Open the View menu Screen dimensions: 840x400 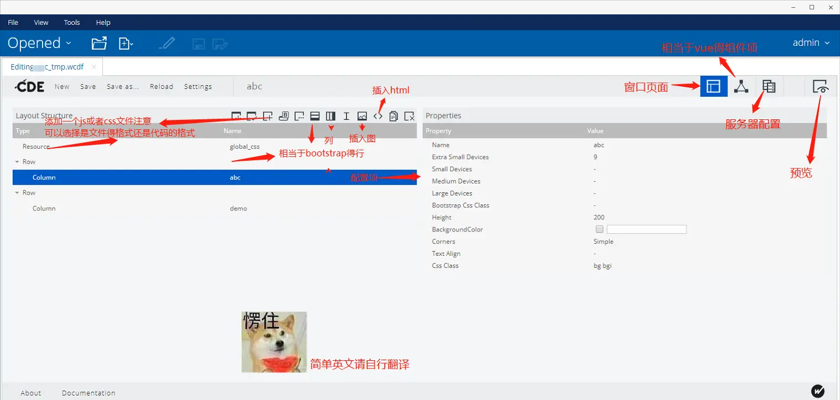click(x=41, y=23)
